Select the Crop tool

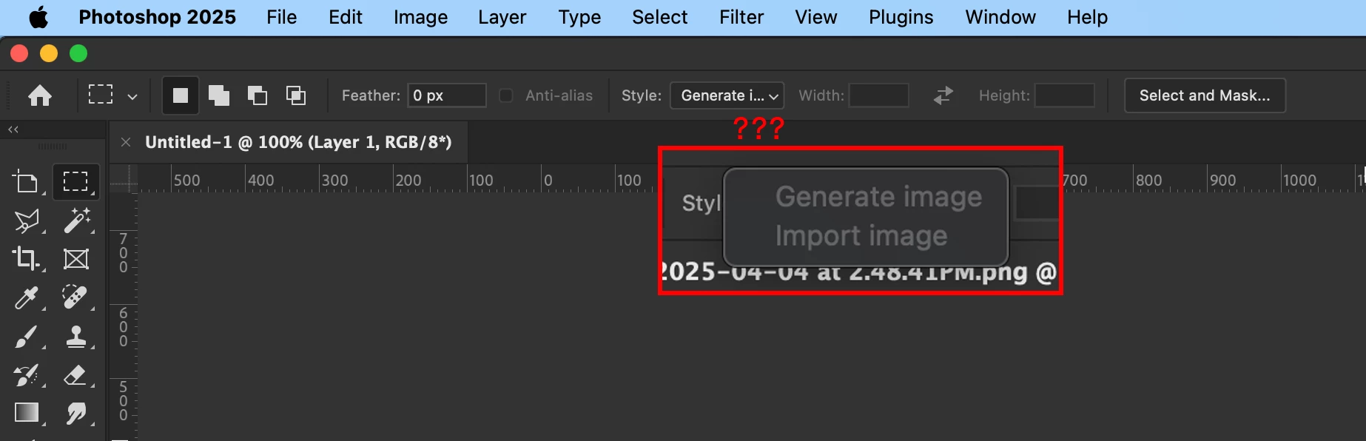coord(27,259)
